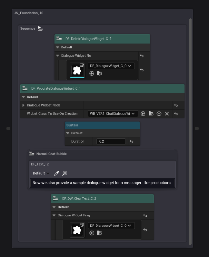Open the Default style dropdown in DF_Text_12
Viewport: 209px width, 257px height.
[x=41, y=173]
